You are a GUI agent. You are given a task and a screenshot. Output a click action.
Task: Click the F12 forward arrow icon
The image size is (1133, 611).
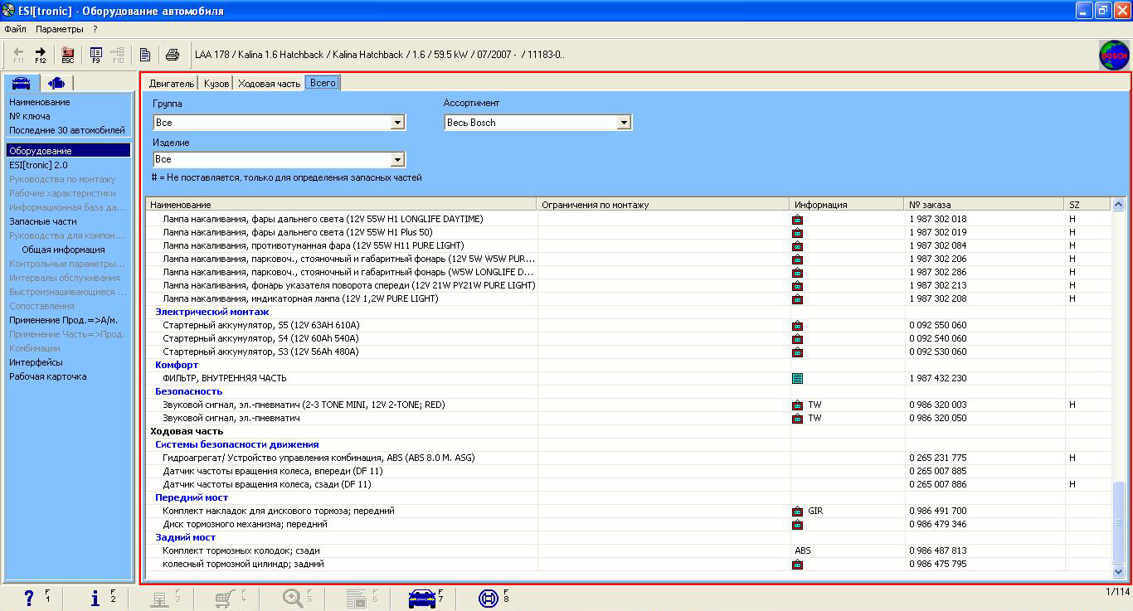click(x=40, y=55)
